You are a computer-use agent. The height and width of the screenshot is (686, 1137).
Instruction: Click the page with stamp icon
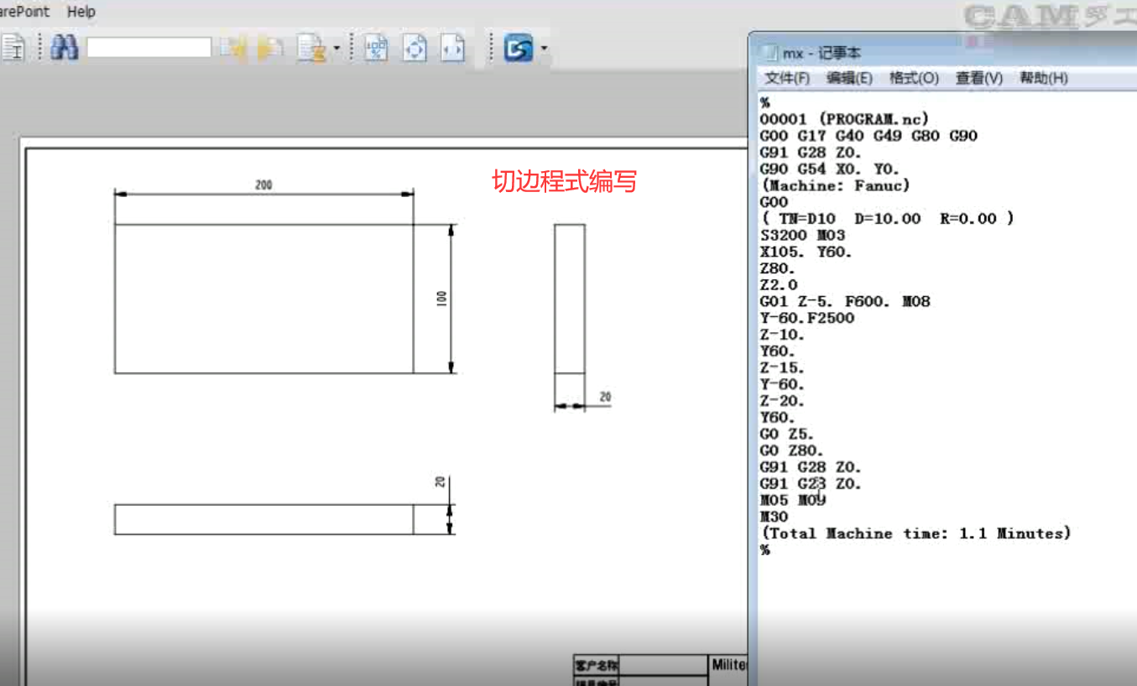pos(311,48)
